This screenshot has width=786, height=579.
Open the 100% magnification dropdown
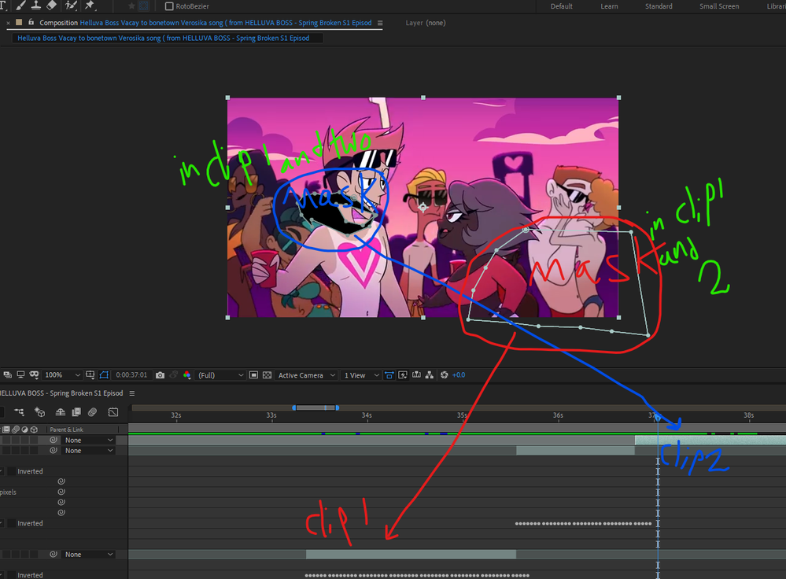(x=62, y=375)
